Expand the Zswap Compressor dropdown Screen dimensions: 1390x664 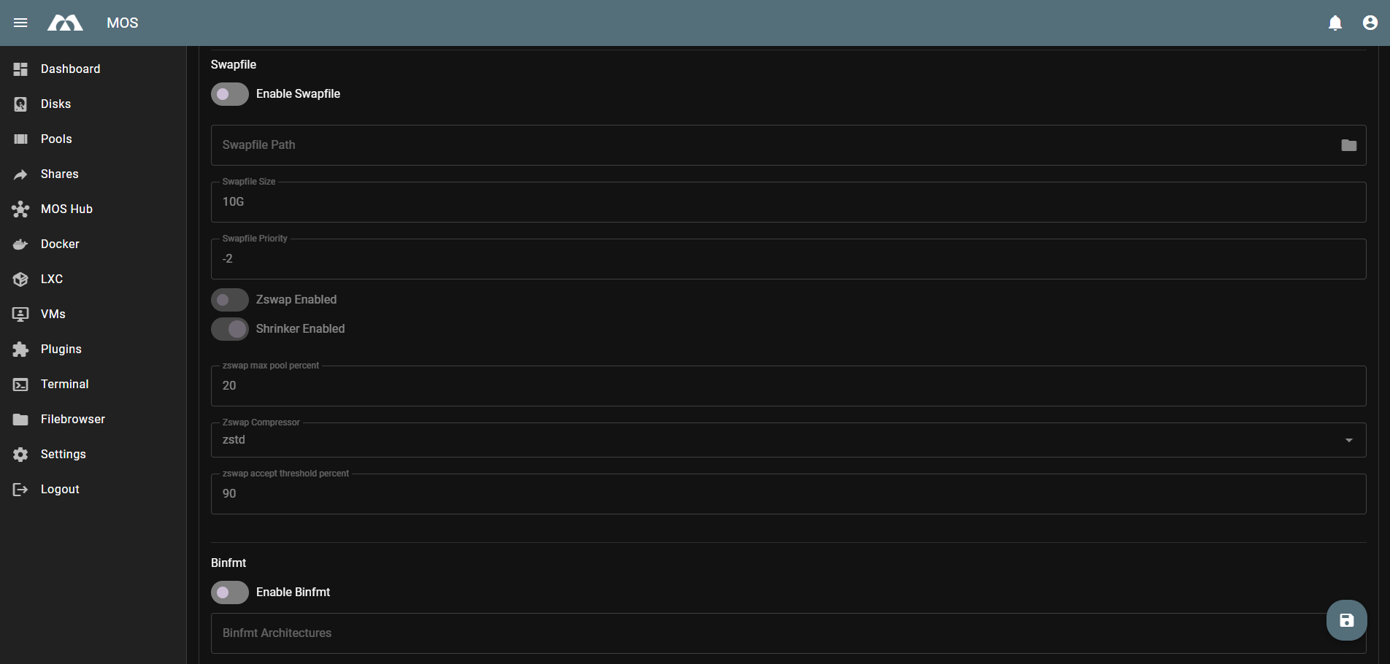(787, 440)
